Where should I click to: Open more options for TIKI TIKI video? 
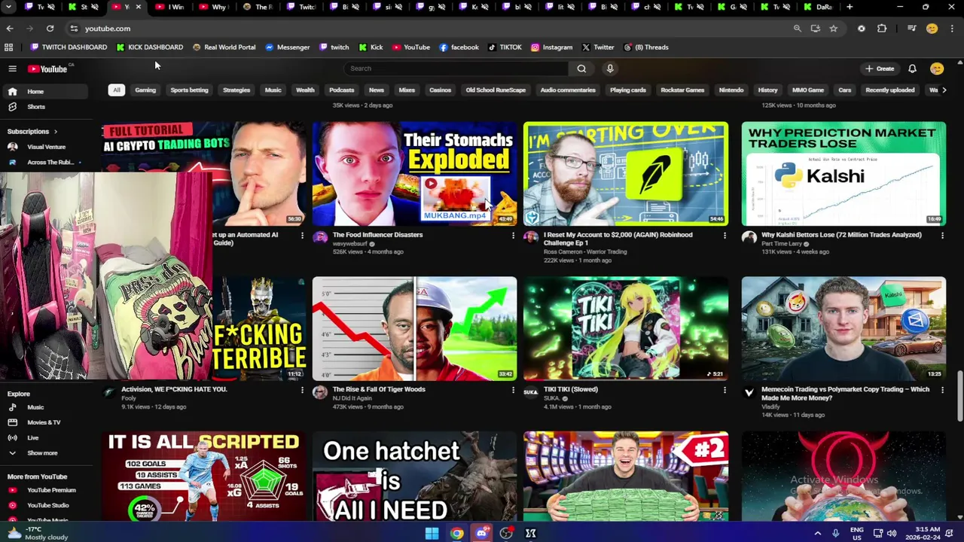click(x=725, y=390)
